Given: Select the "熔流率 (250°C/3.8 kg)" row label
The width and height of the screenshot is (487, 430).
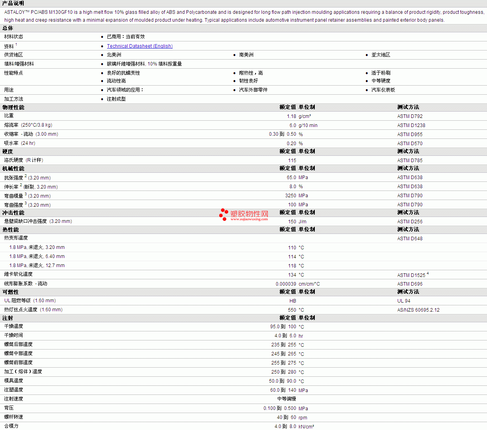Looking at the screenshot, I should click(28, 125).
